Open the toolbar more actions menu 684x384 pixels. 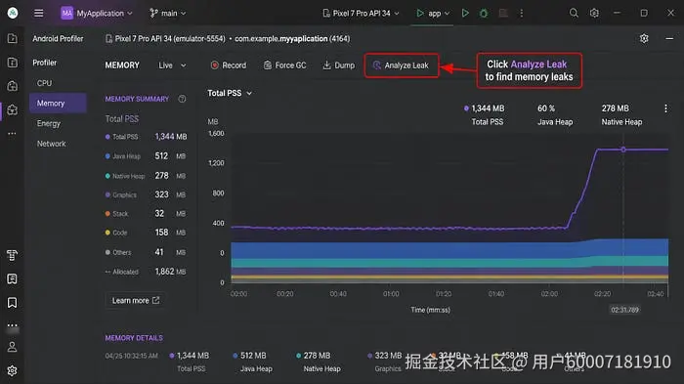521,13
